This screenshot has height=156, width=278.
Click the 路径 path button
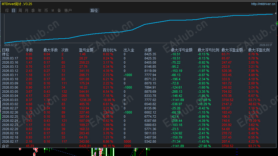tap(94, 10)
